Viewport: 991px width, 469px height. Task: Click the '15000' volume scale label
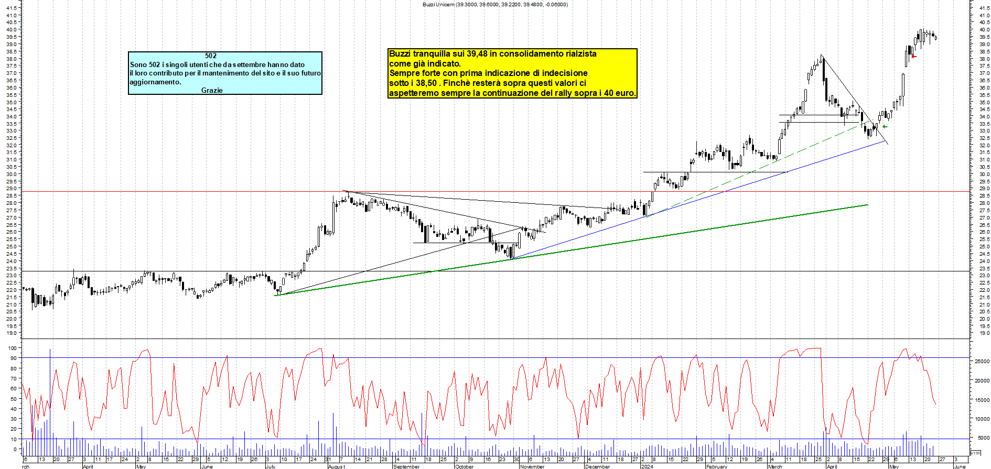(x=982, y=400)
